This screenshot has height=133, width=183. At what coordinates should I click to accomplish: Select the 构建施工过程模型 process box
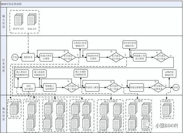[49, 88]
